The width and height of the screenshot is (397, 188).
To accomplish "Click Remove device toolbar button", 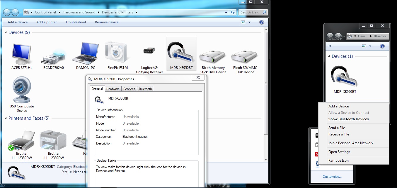I will tap(107, 22).
